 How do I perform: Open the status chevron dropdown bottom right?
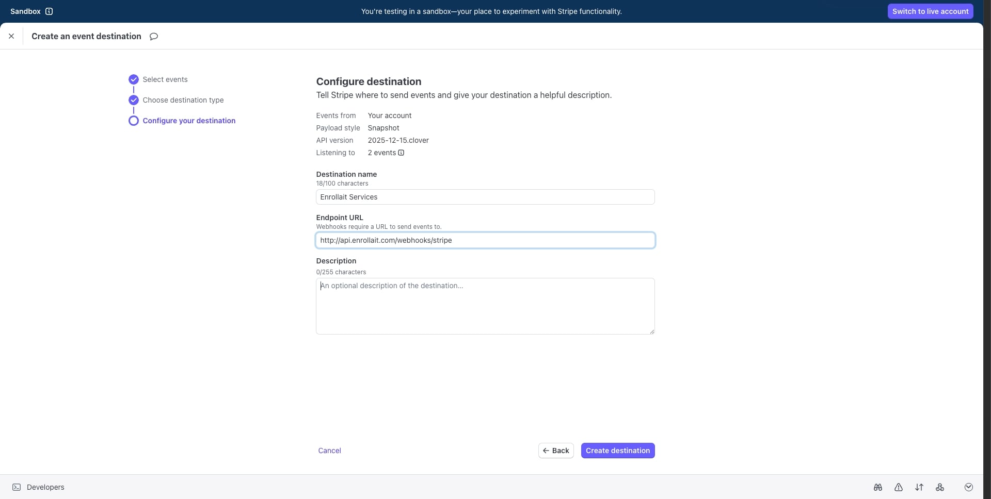(969, 487)
